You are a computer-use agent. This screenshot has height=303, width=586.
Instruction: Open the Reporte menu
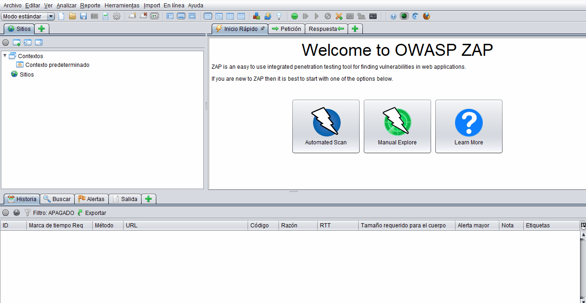coord(90,6)
